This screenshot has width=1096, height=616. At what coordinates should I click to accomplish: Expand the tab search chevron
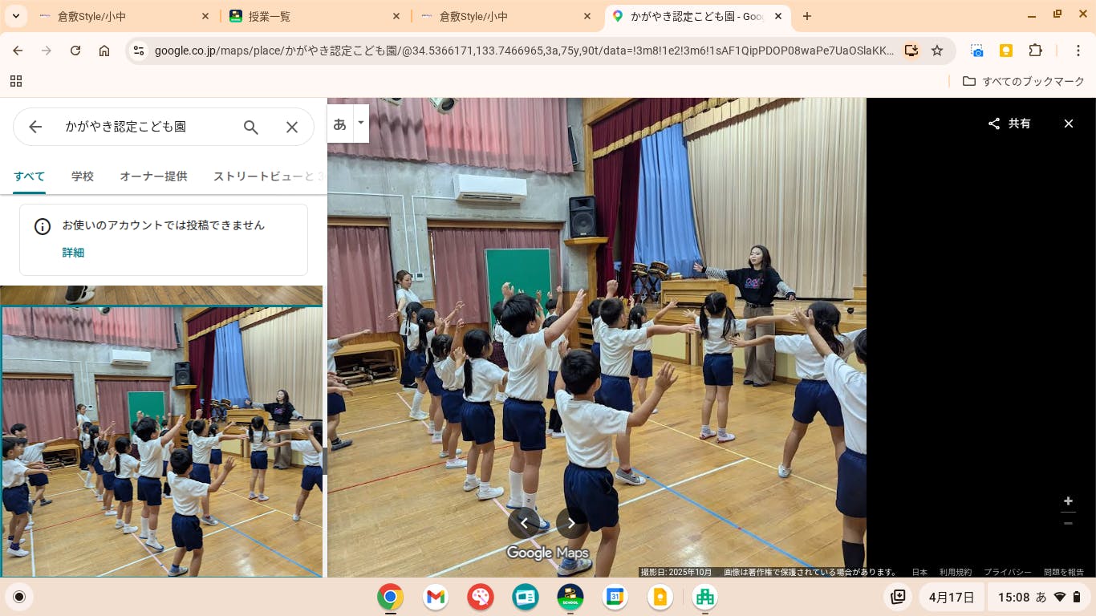[x=16, y=16]
